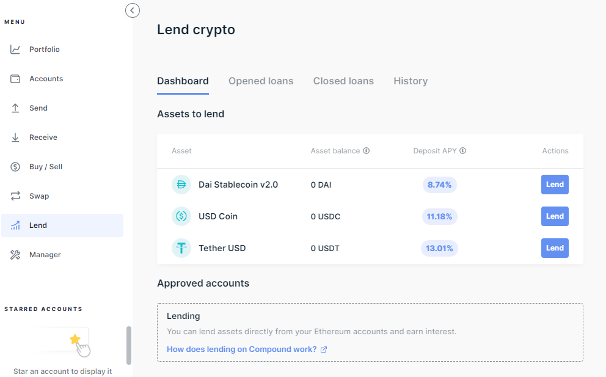606x377 pixels.
Task: Click the info icon next to Deposit APY
Action: pos(464,150)
